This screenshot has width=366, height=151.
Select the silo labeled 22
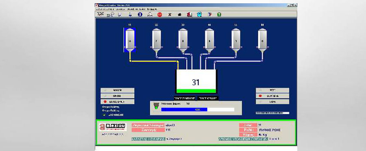[x=157, y=40]
